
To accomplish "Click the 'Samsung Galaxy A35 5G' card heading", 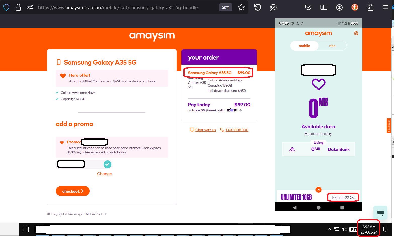I will pos(100,62).
